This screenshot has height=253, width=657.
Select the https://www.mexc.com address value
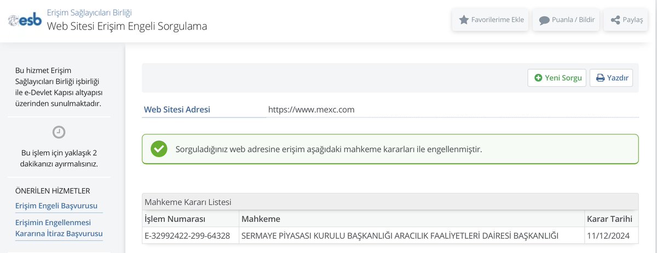pos(312,109)
